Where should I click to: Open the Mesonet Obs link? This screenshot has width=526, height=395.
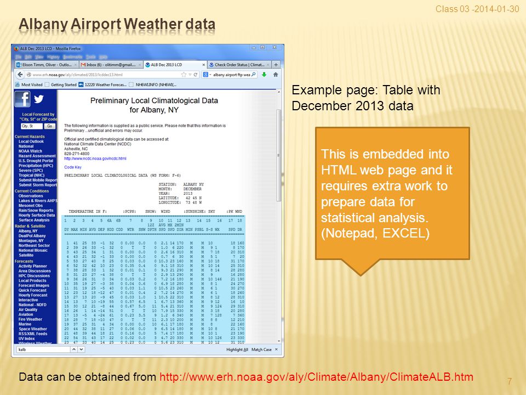pyautogui.click(x=31, y=206)
